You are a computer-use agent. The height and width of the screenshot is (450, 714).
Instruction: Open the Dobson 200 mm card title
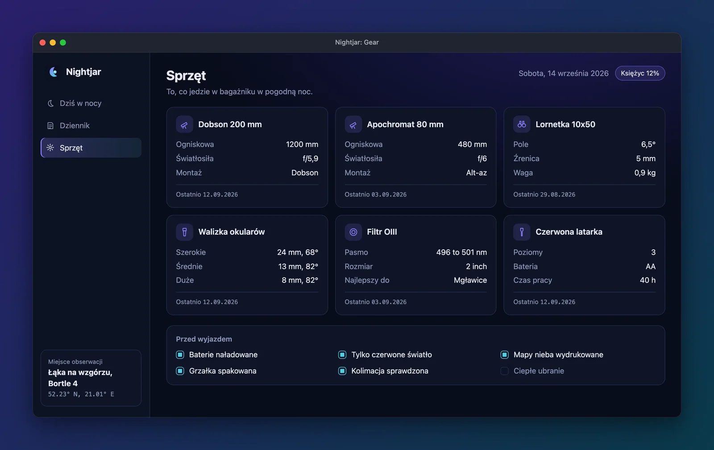click(230, 124)
